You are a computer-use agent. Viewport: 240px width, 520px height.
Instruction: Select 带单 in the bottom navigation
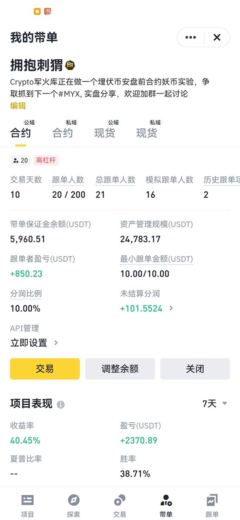click(166, 505)
